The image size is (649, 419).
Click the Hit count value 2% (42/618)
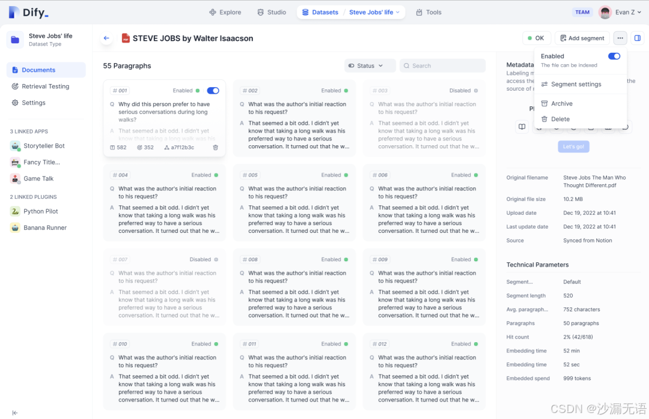(x=578, y=337)
